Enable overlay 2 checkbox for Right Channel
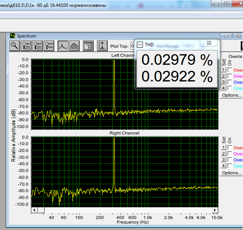Image resolution: width=243 pixels, height=230 pixels. click(x=230, y=154)
